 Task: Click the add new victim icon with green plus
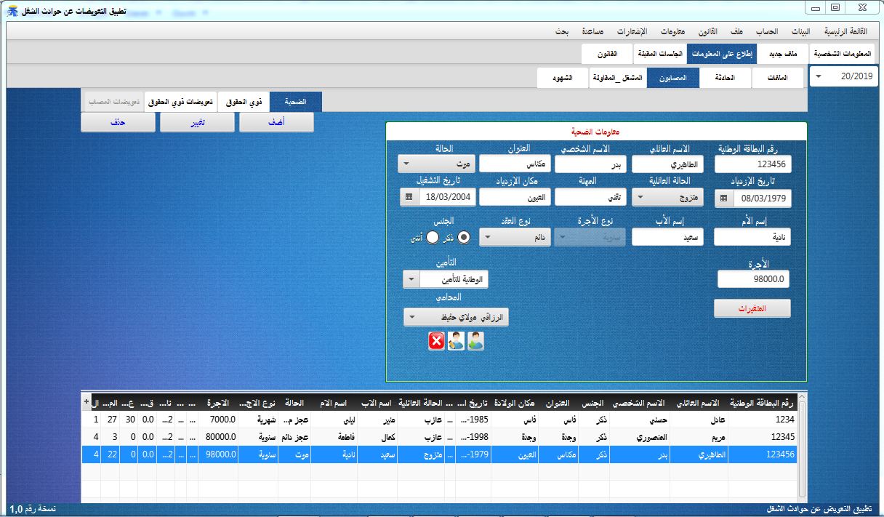[x=475, y=340]
